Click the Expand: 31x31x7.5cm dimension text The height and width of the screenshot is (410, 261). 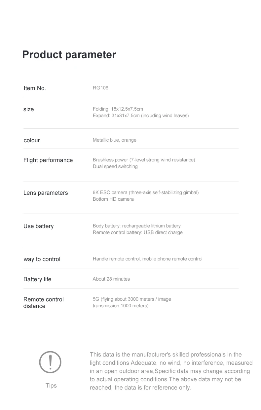tap(140, 116)
